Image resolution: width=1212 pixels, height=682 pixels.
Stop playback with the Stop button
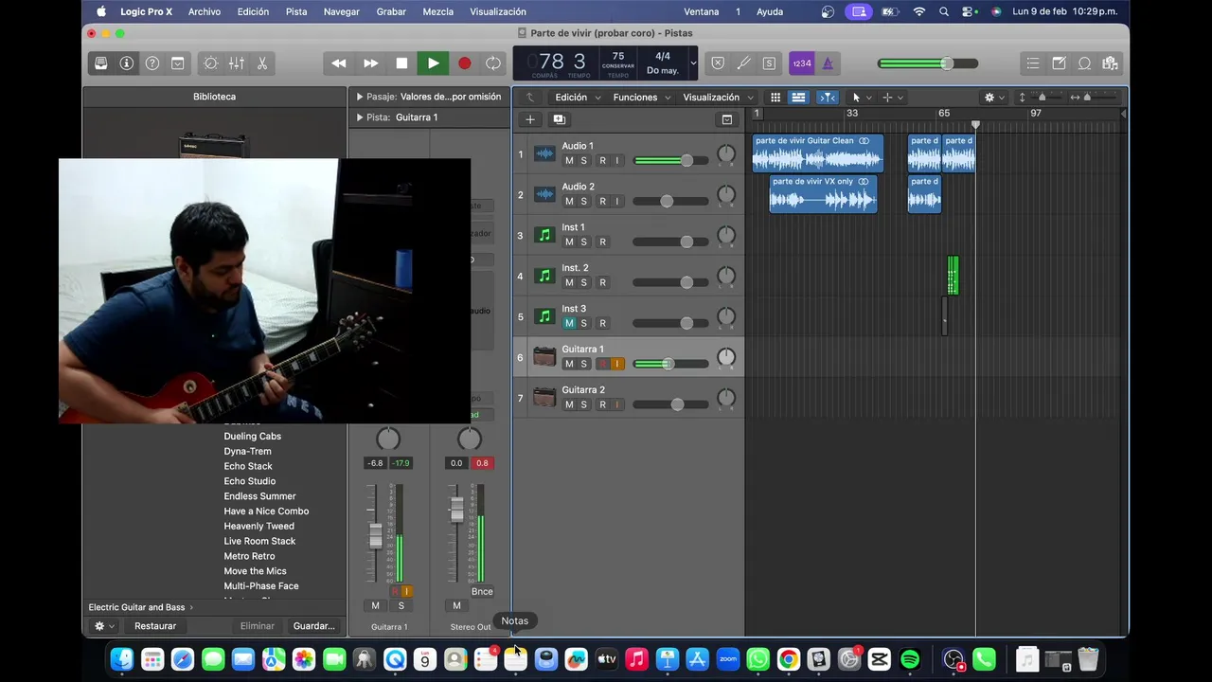click(x=401, y=63)
